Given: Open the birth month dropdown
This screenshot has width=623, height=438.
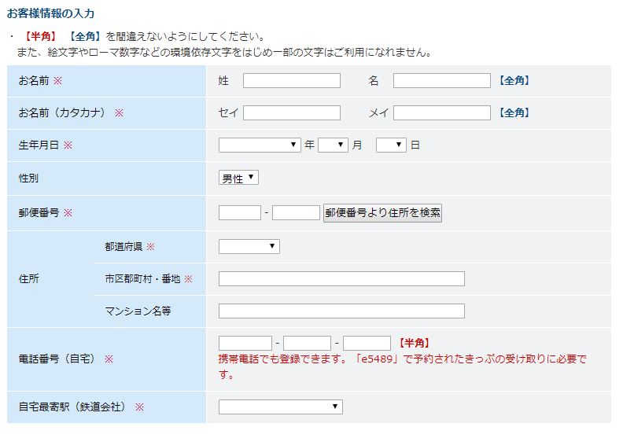Looking at the screenshot, I should (333, 145).
